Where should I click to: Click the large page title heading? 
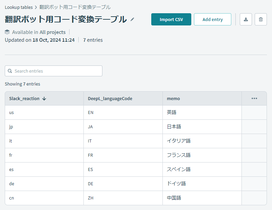click(66, 19)
